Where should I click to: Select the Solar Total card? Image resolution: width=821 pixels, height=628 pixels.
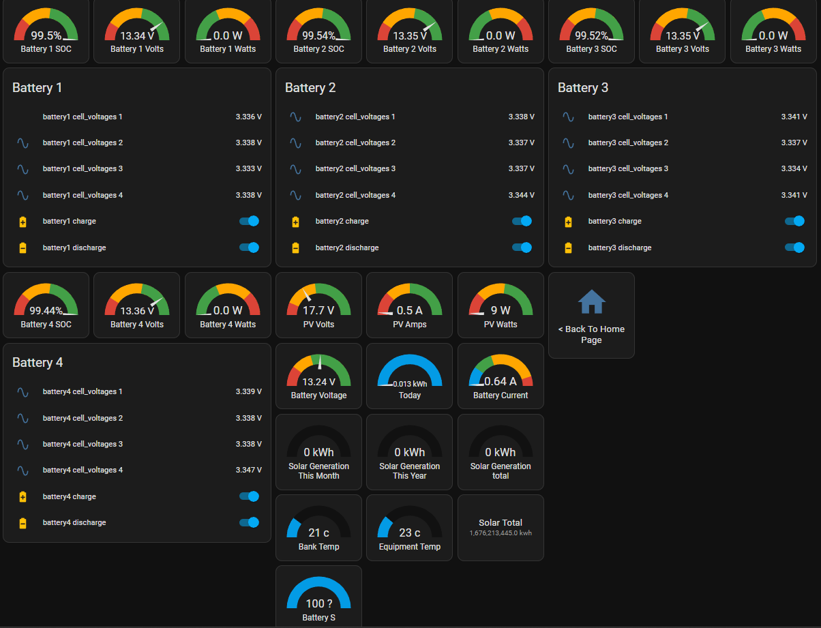(x=501, y=527)
